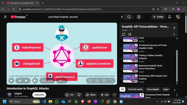Open notifications bell
Viewport: 187px width, 105px height.
(169, 17)
